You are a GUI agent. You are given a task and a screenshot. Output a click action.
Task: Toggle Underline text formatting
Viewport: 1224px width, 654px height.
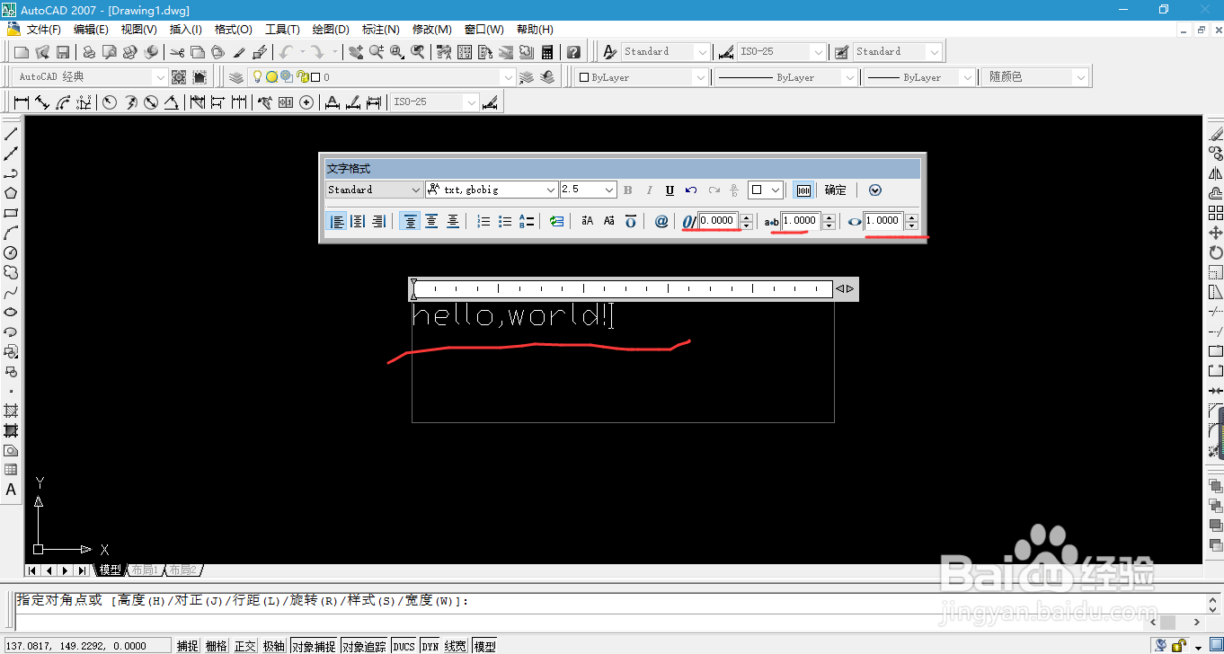pos(670,190)
